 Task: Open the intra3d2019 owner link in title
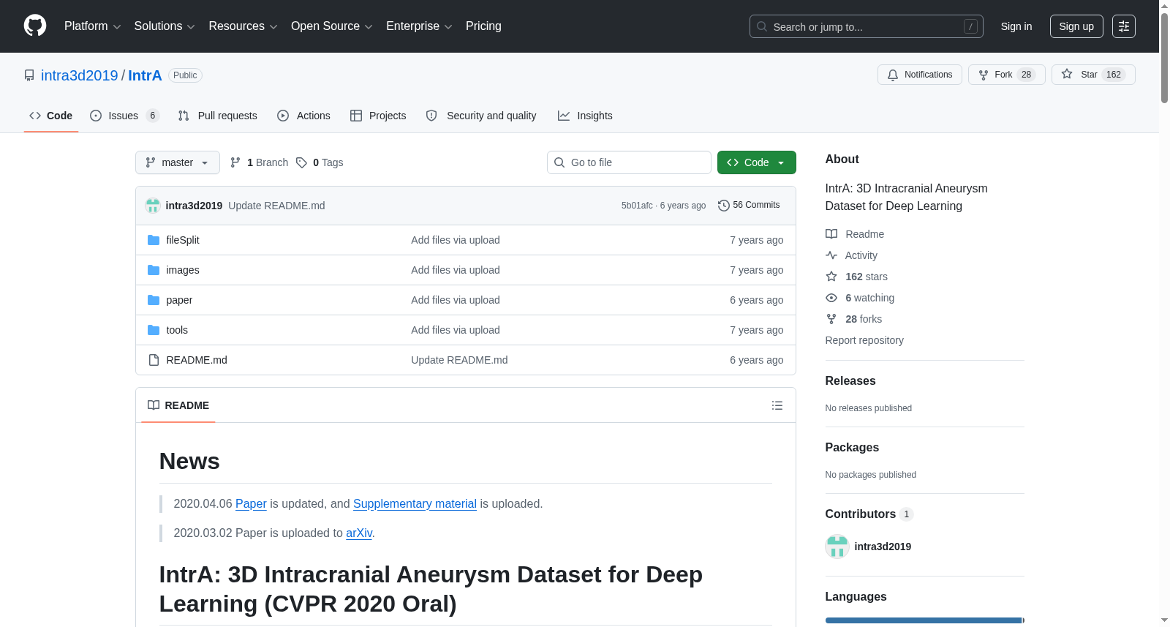coord(80,75)
